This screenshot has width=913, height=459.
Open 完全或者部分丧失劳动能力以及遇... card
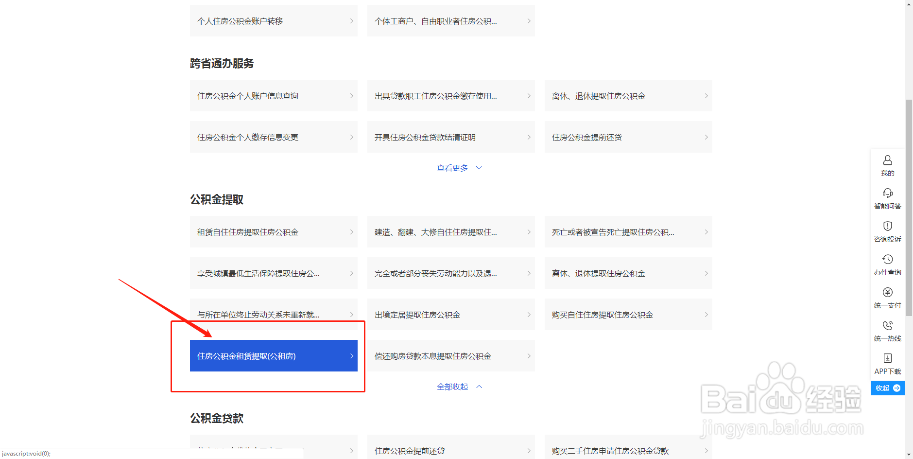point(451,273)
